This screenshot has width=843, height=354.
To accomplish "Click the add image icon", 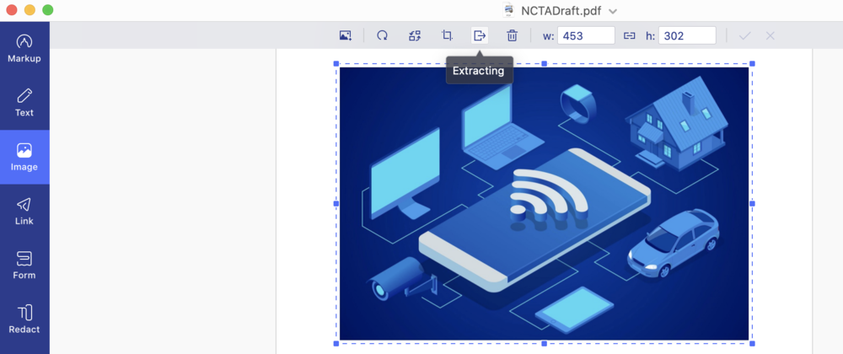I will [x=345, y=35].
